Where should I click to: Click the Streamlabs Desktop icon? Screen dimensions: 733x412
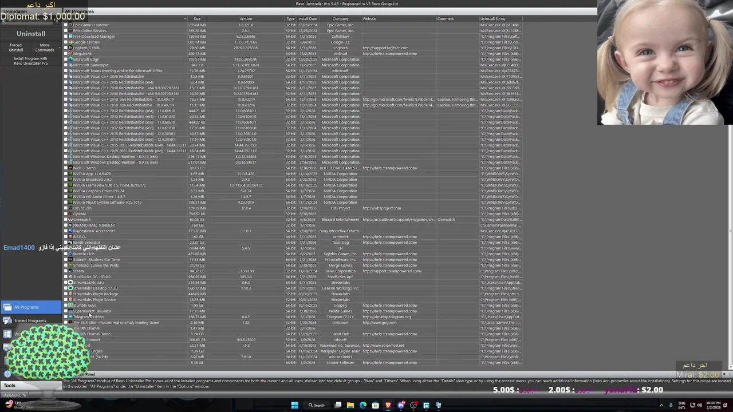point(70,288)
